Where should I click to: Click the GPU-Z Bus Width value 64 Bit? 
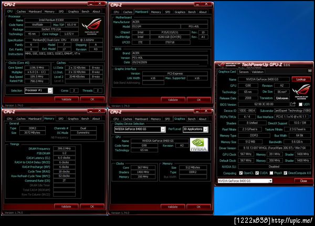point(300,136)
